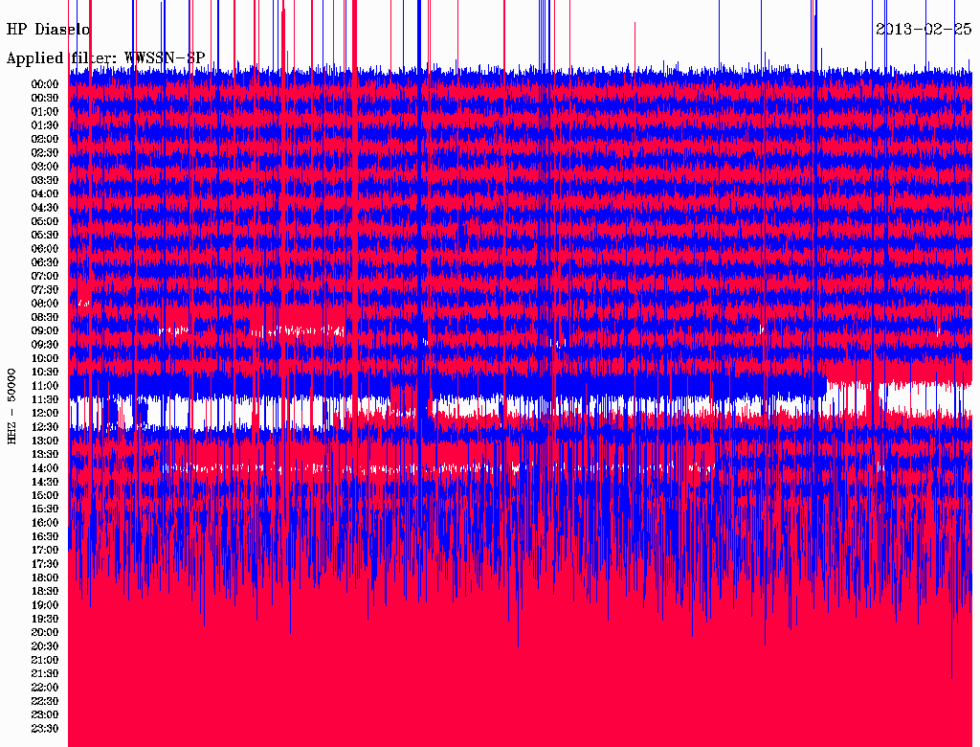Image resolution: width=980 pixels, height=747 pixels.
Task: Select the 09:00 time label
Action: pyautogui.click(x=45, y=331)
